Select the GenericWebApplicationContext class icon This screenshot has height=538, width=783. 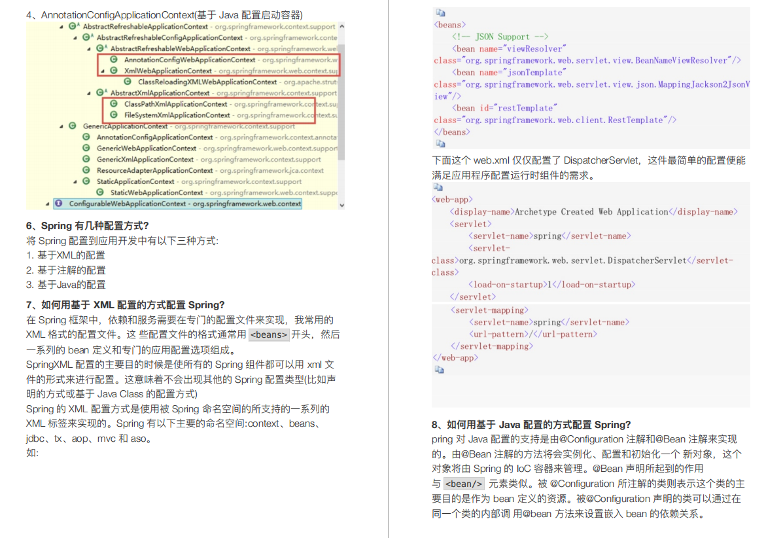click(x=86, y=148)
